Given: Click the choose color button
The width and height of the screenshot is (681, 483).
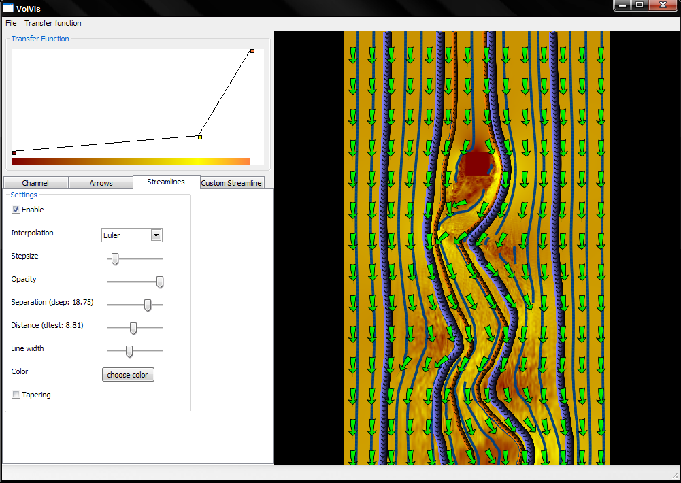Looking at the screenshot, I should pyautogui.click(x=128, y=375).
